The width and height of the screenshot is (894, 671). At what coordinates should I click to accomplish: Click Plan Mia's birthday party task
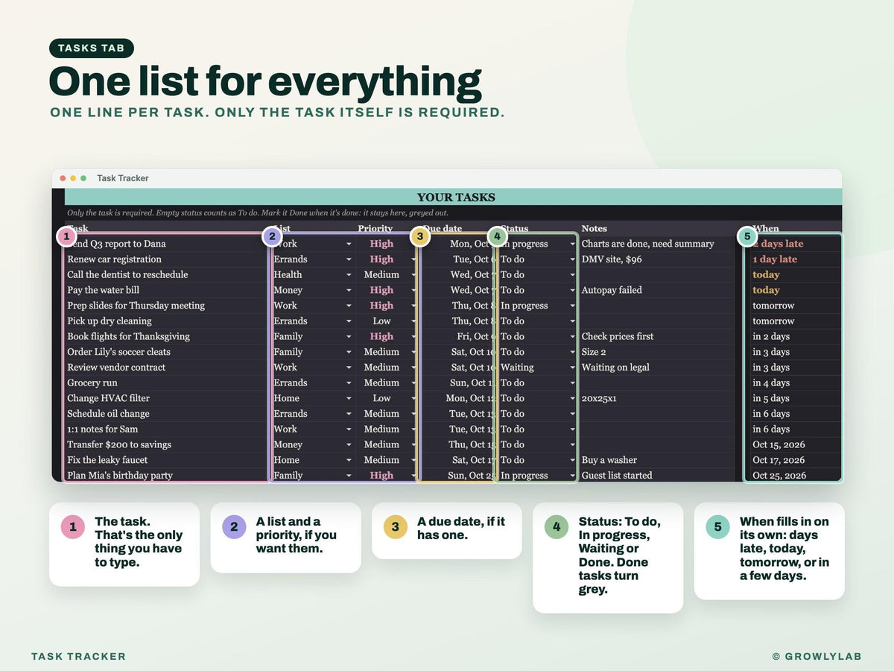tap(166, 476)
